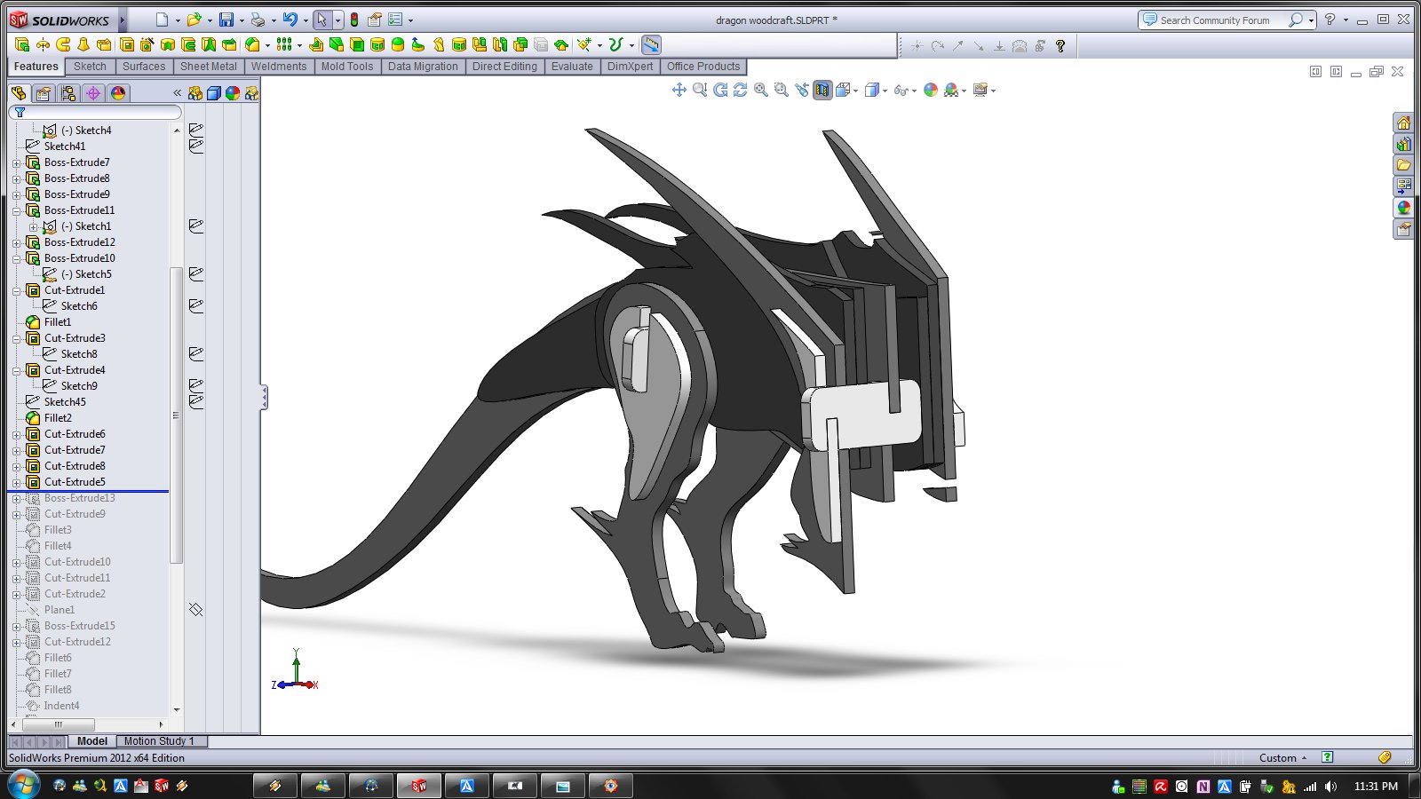Toggle sketch visibility for Sketch41 in display pane
The width and height of the screenshot is (1421, 799).
click(196, 146)
